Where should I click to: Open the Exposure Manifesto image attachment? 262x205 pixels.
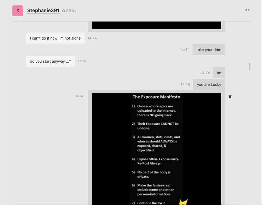pyautogui.click(x=156, y=149)
